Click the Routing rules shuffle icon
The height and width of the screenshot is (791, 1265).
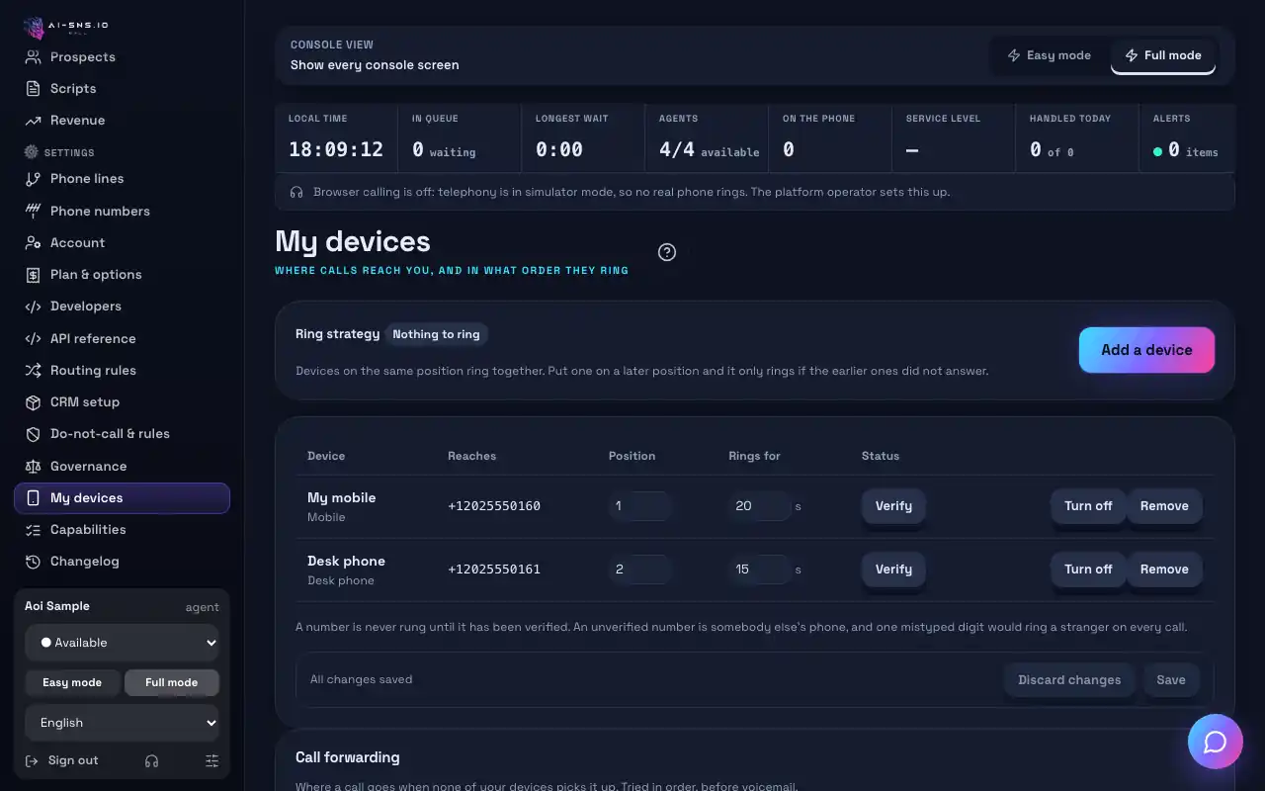[33, 371]
